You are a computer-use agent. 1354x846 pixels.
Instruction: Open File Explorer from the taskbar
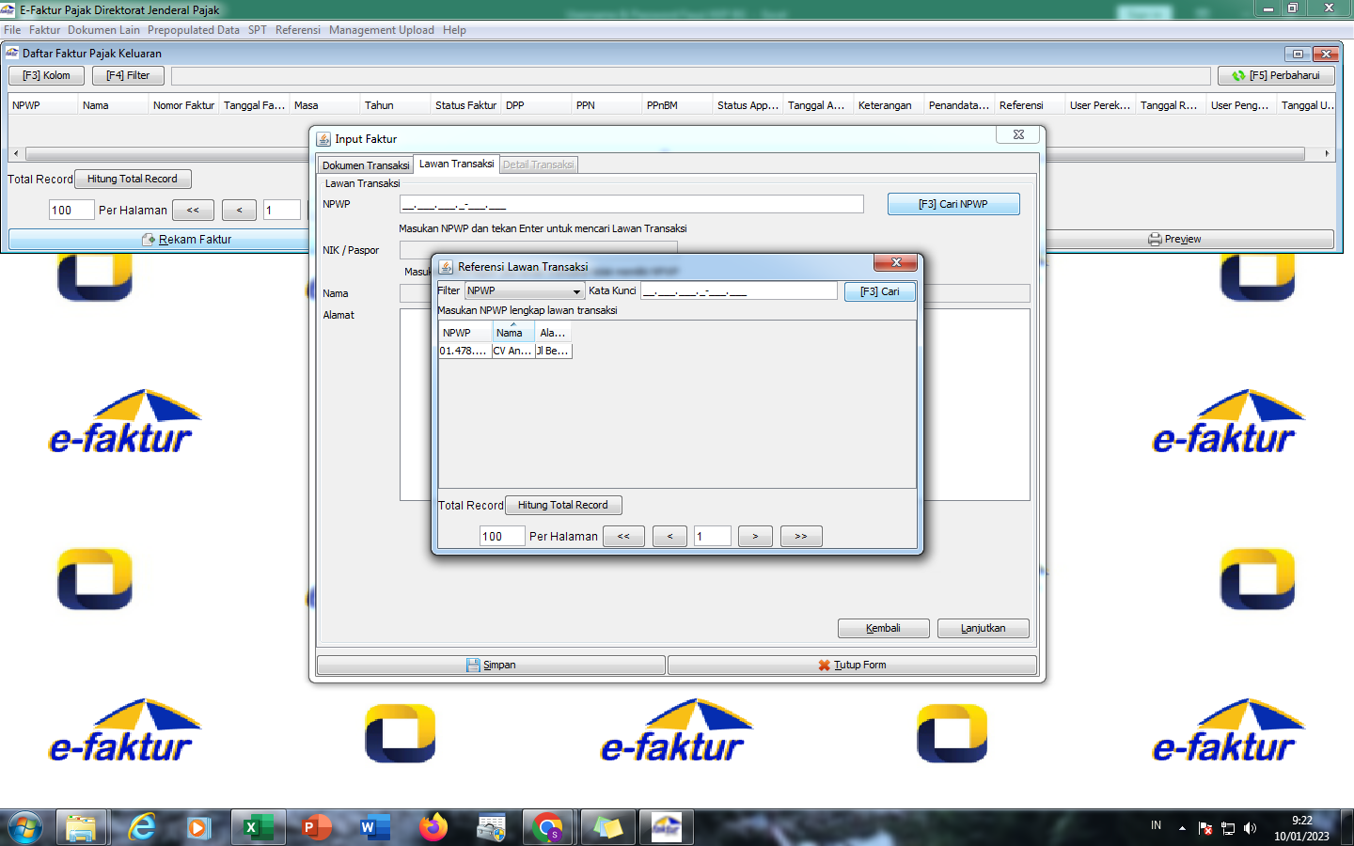(81, 827)
